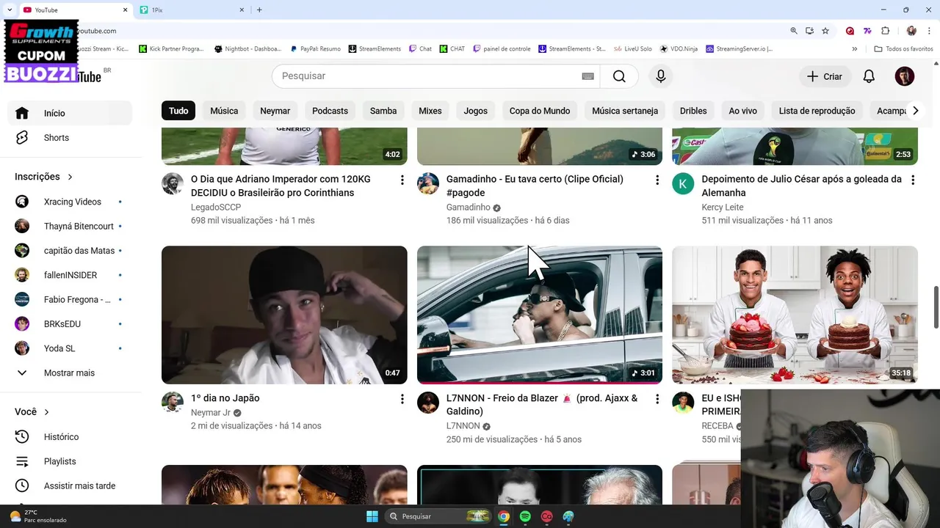The height and width of the screenshot is (528, 940).
Task: Select the Copa do Mundo filter chip
Action: [x=540, y=111]
